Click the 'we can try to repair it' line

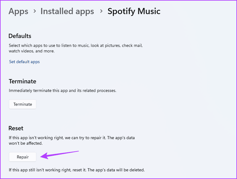72,138
